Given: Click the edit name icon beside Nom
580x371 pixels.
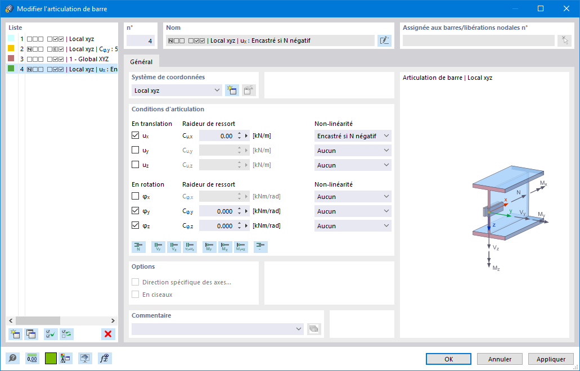Looking at the screenshot, I should 384,40.
